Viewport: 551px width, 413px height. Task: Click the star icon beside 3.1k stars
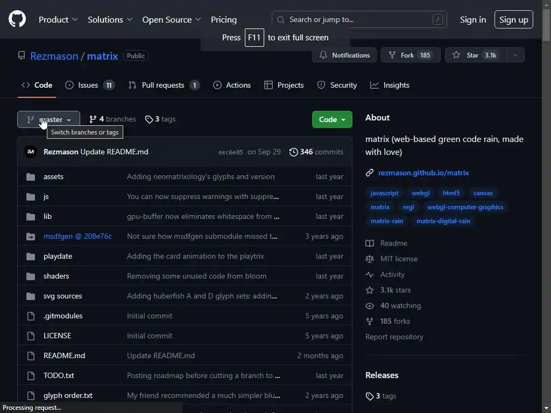[370, 290]
